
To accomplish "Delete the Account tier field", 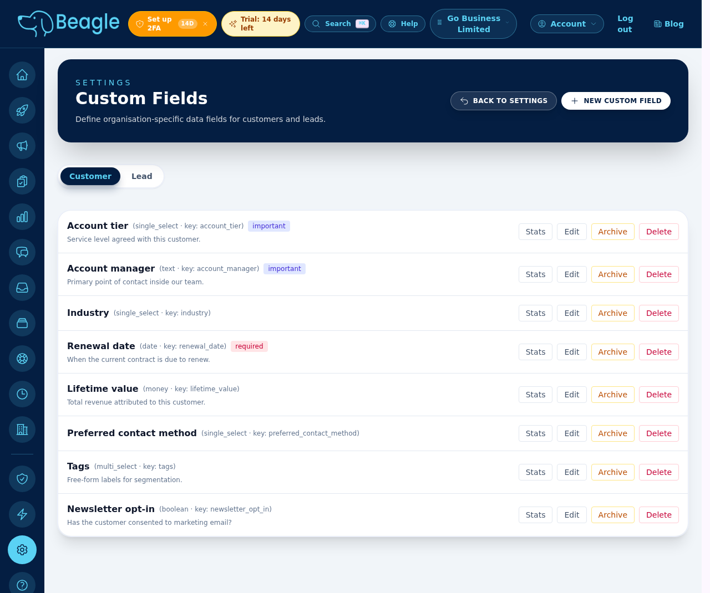I will click(659, 232).
